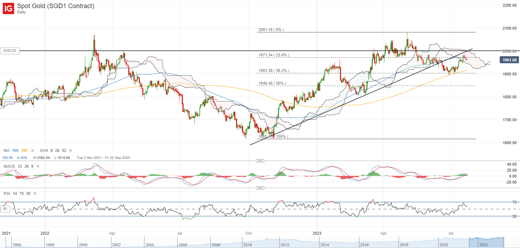The image size is (520, 248).
Task: Select the 2081.18 (0%) Fibonacci label
Action: (x=271, y=30)
